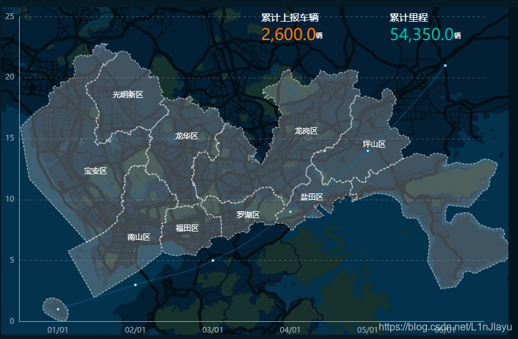
Task: Click the 05/01 data point near 坪山区
Action: point(368,151)
